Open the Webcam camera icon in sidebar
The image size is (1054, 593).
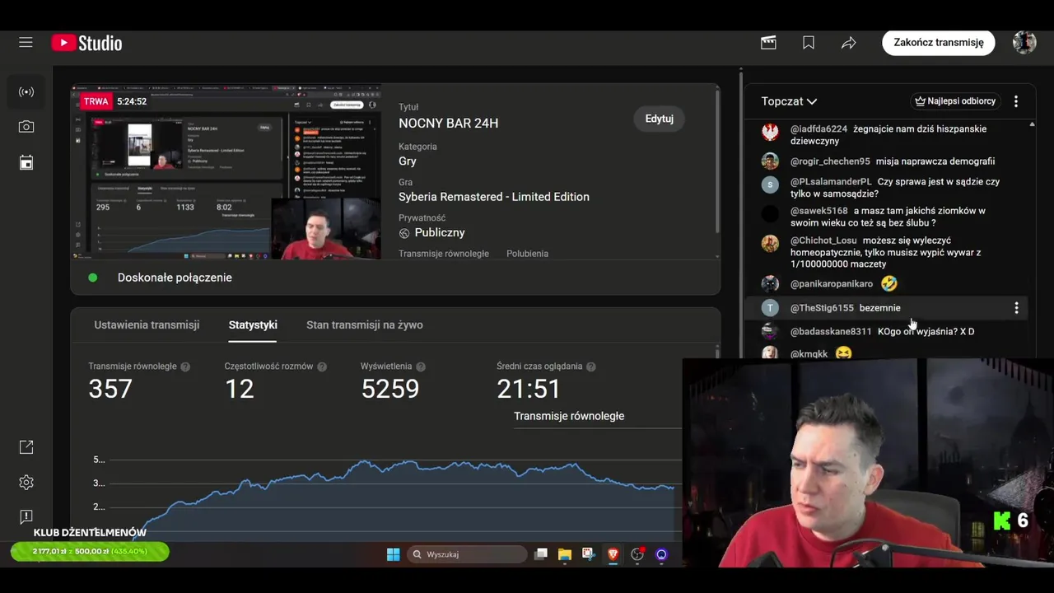point(26,127)
